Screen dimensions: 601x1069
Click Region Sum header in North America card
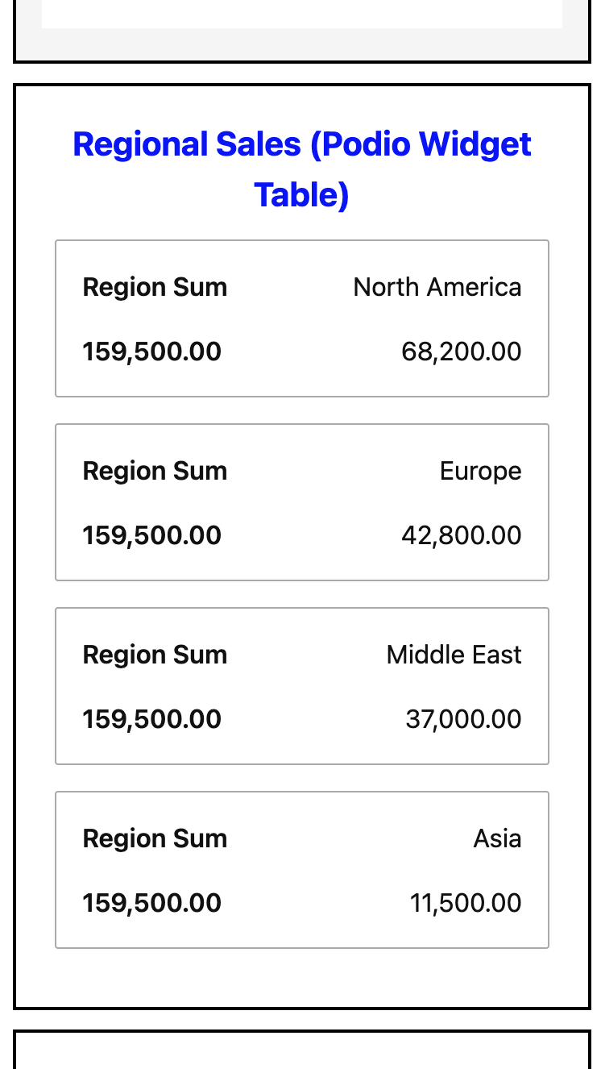click(155, 287)
